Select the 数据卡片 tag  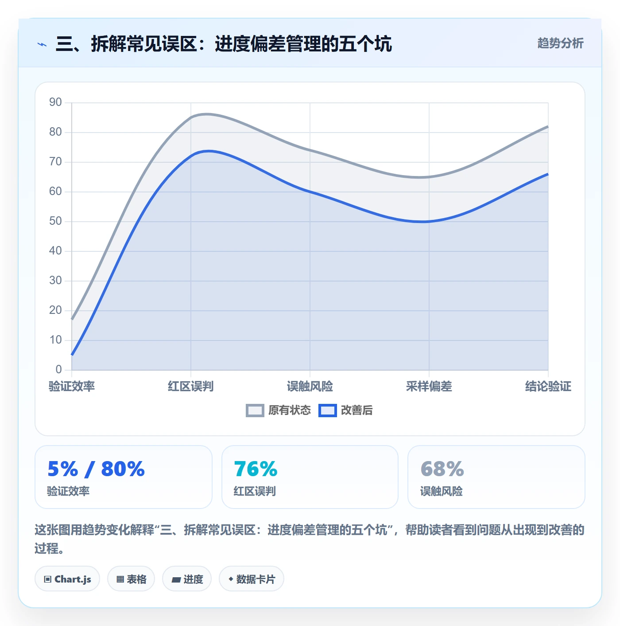point(252,579)
